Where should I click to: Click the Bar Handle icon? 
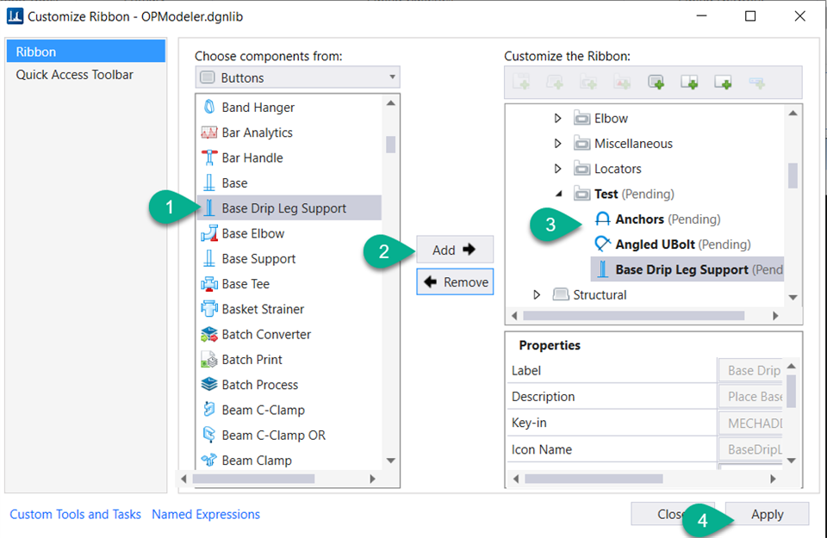[x=208, y=158]
